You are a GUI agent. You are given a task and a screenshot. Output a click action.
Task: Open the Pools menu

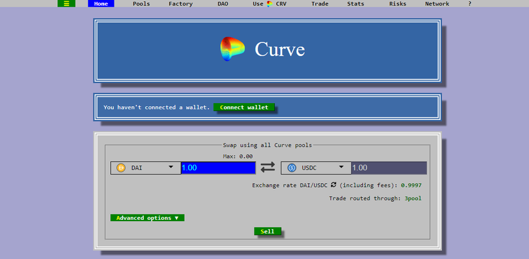141,4
